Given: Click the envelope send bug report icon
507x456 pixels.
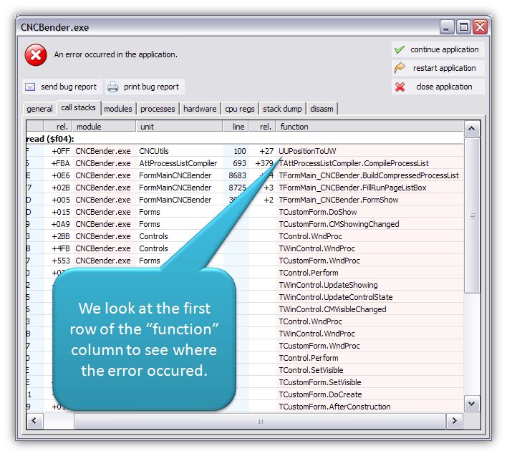Looking at the screenshot, I should (x=30, y=87).
